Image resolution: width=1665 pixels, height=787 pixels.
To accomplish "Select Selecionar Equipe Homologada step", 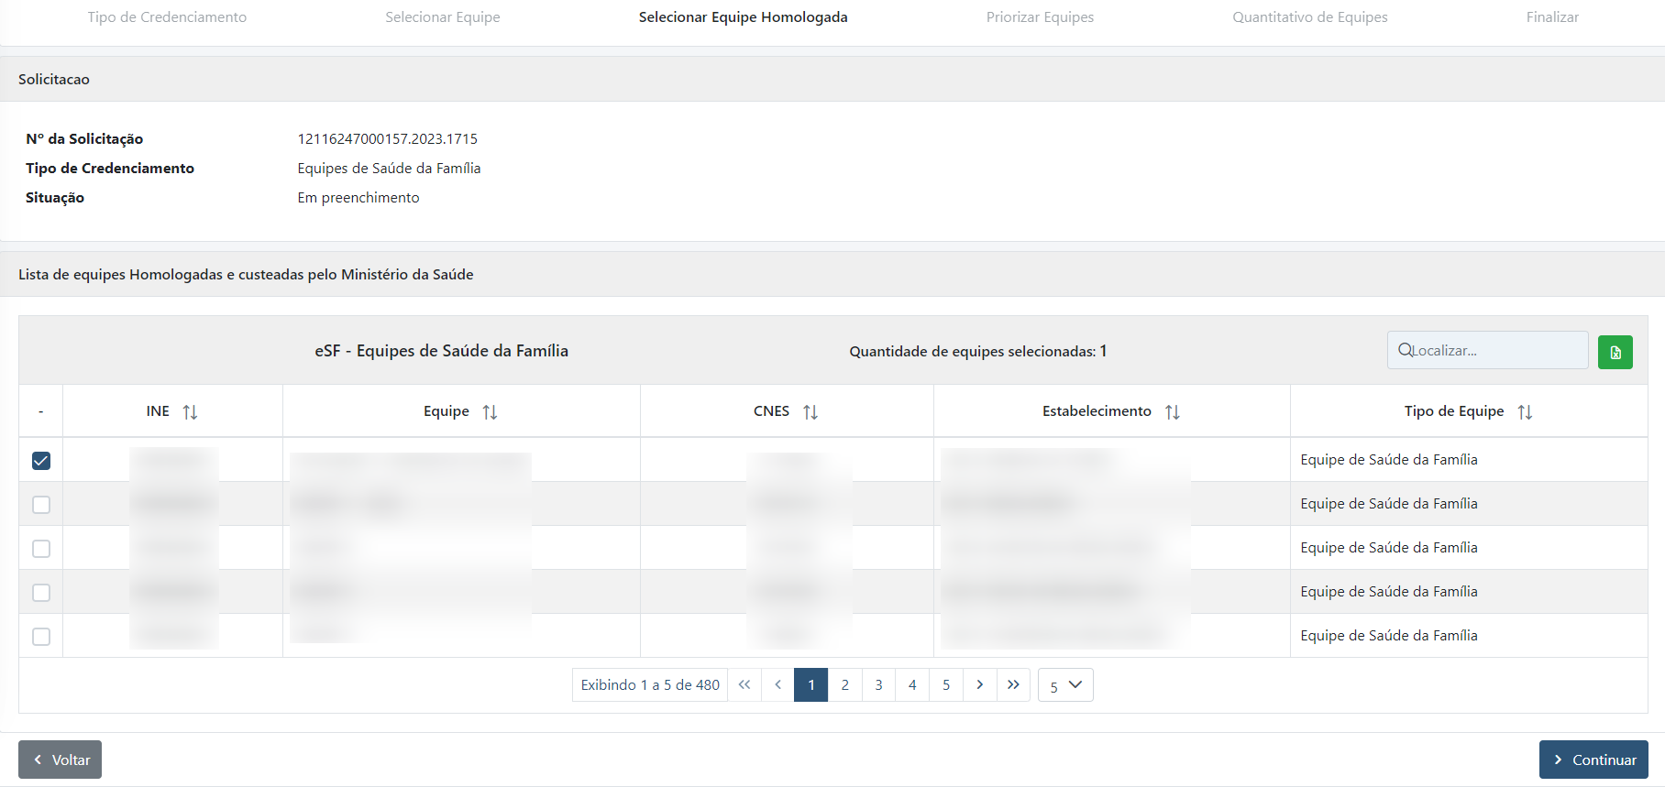I will point(744,17).
